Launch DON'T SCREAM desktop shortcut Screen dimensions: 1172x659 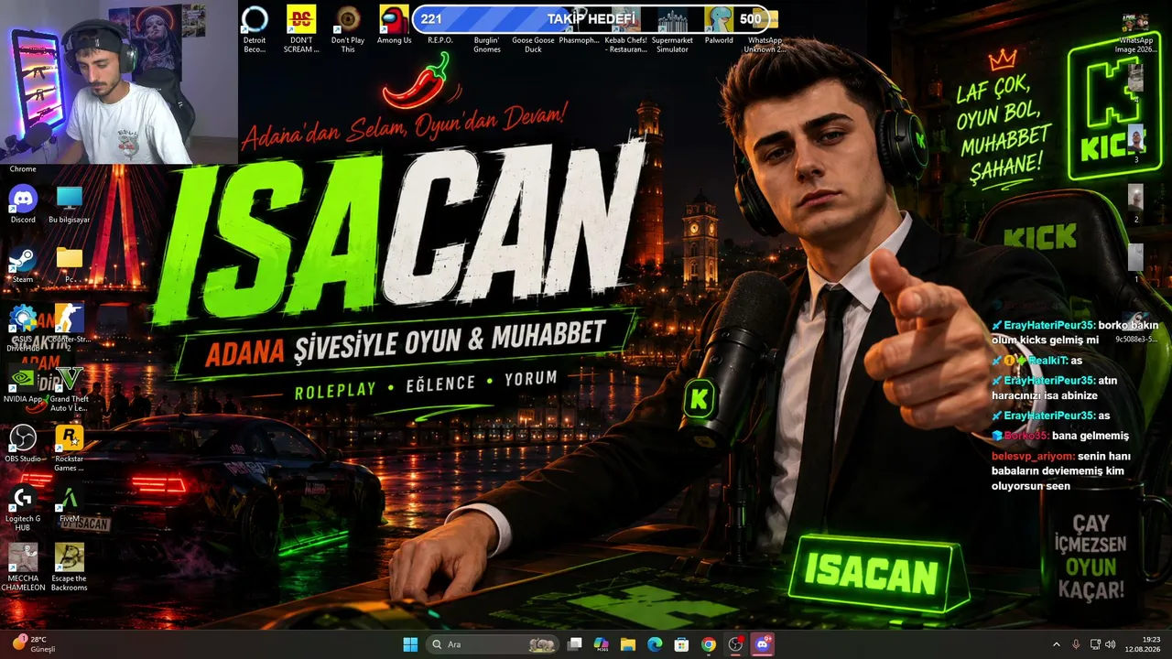coord(301,29)
